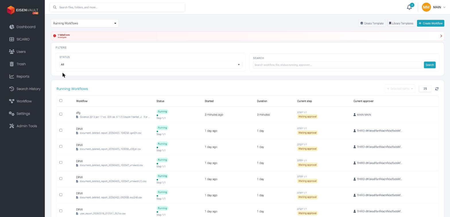This screenshot has width=450, height=217.
Task: Click the Settings gears icon
Action: click(12, 114)
